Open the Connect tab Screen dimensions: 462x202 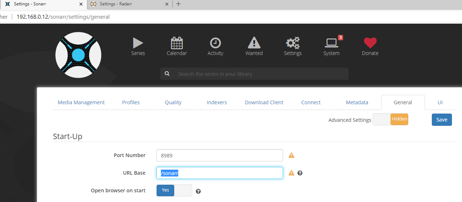(x=311, y=102)
